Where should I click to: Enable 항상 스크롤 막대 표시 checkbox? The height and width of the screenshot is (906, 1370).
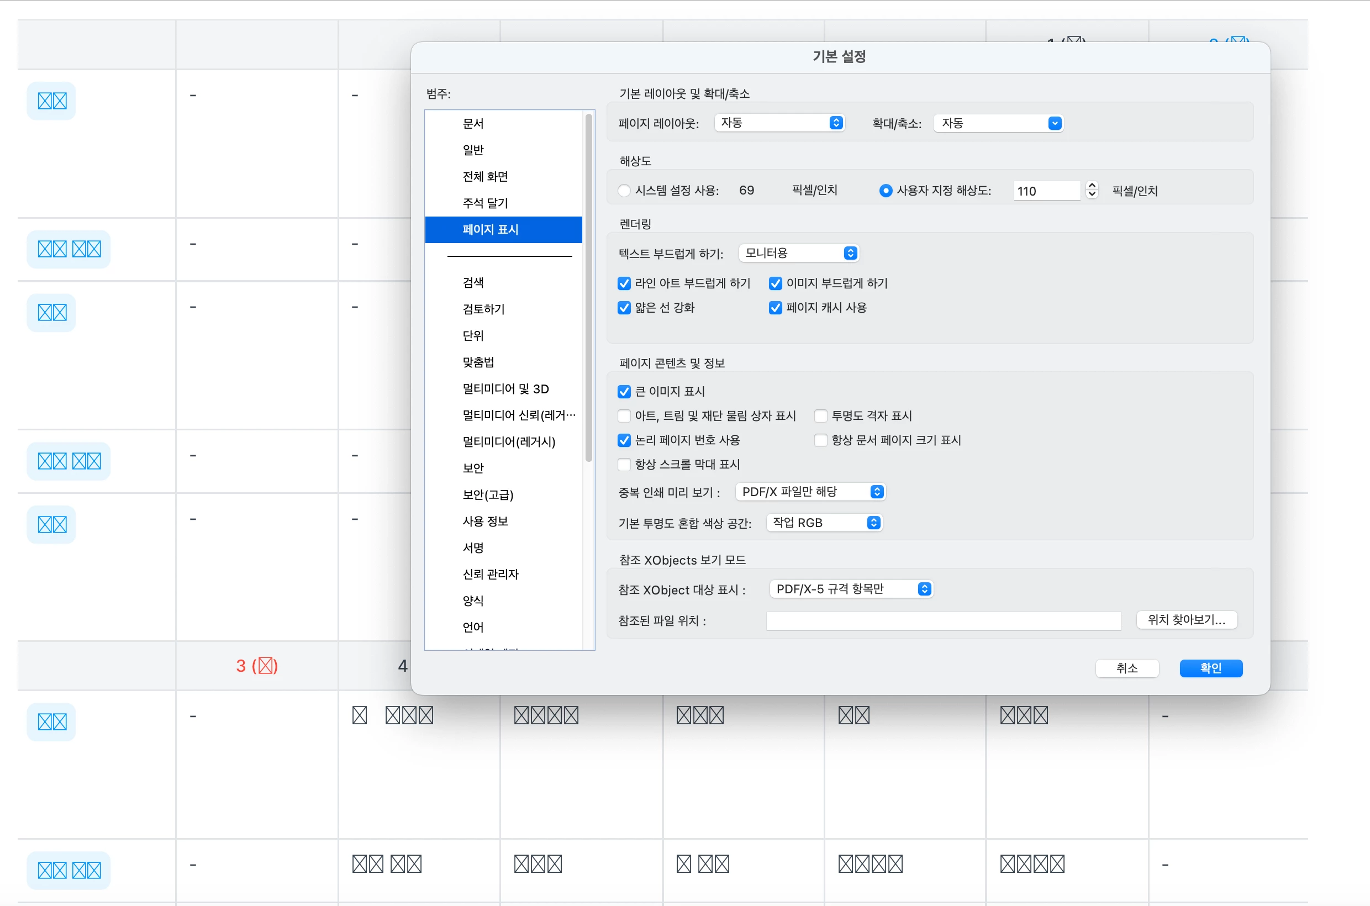pyautogui.click(x=624, y=465)
